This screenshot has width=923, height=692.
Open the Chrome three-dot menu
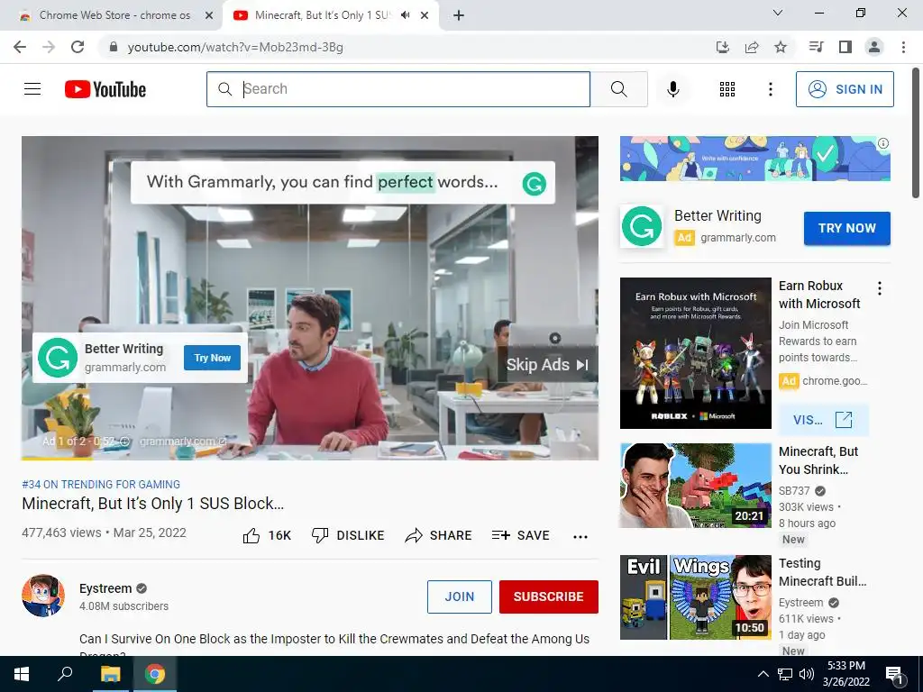click(903, 47)
